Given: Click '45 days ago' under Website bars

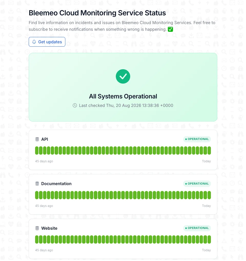Looking at the screenshot, I should pyautogui.click(x=44, y=251).
